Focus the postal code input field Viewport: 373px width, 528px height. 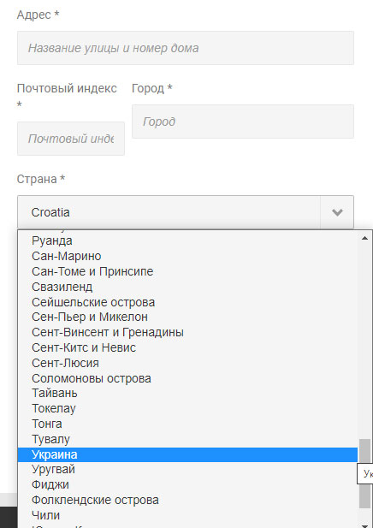(x=71, y=139)
